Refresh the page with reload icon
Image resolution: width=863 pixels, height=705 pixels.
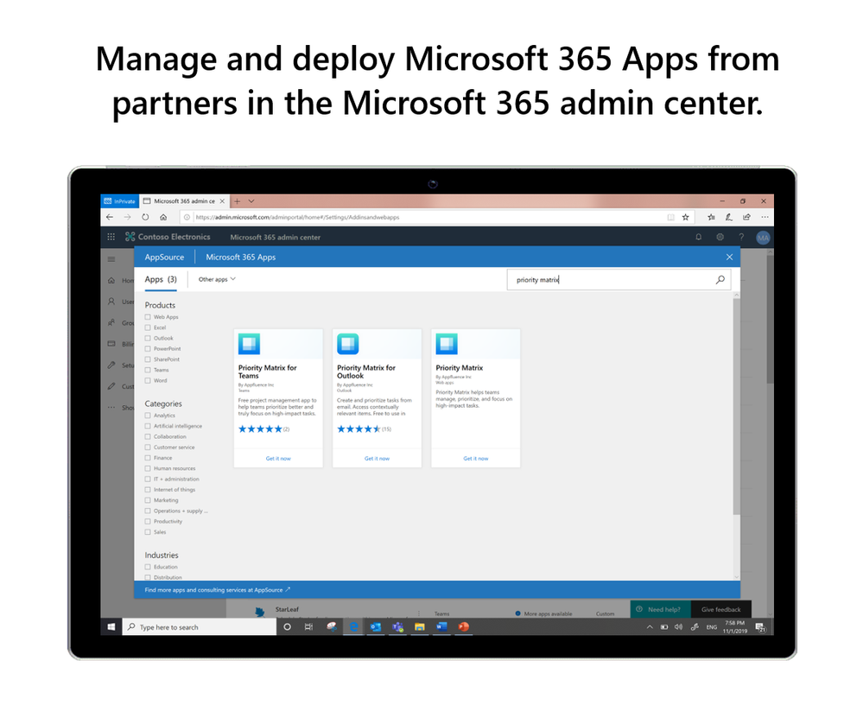pos(145,218)
